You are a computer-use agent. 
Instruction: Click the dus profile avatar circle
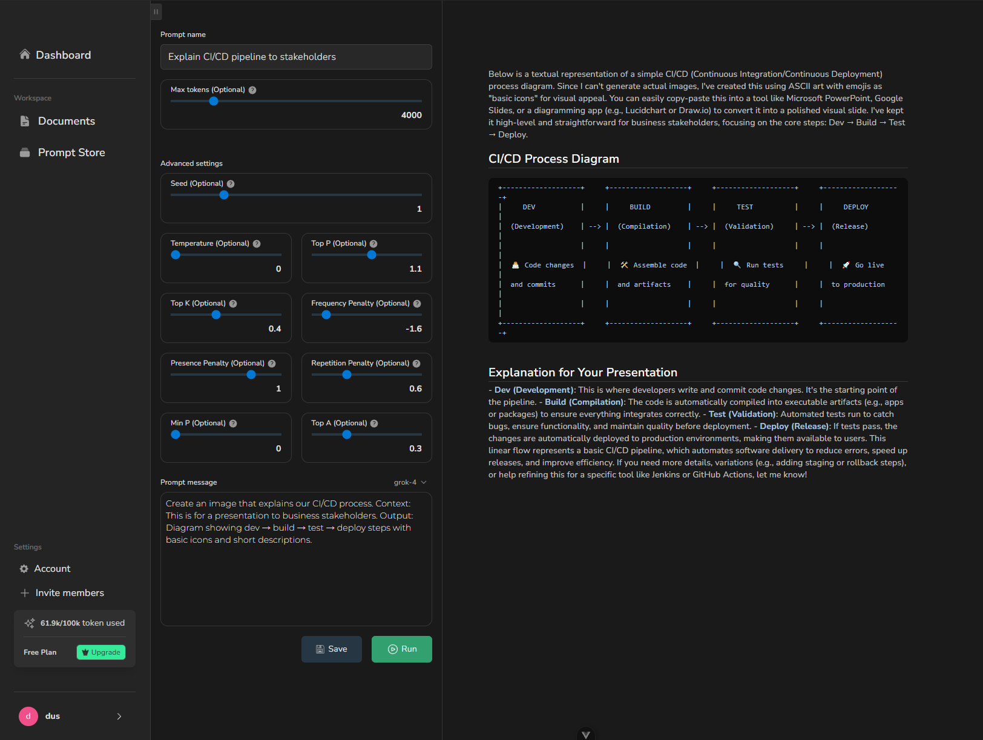pyautogui.click(x=28, y=716)
